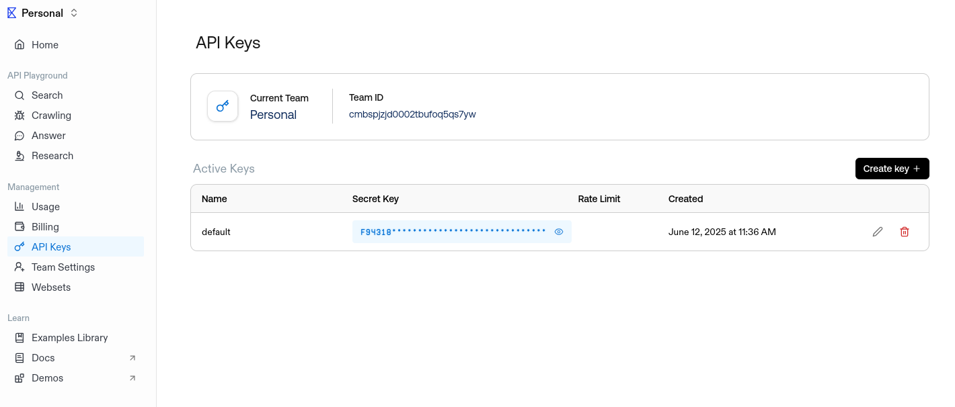Open the Search playground
The height and width of the screenshot is (407, 955).
pyautogui.click(x=47, y=95)
